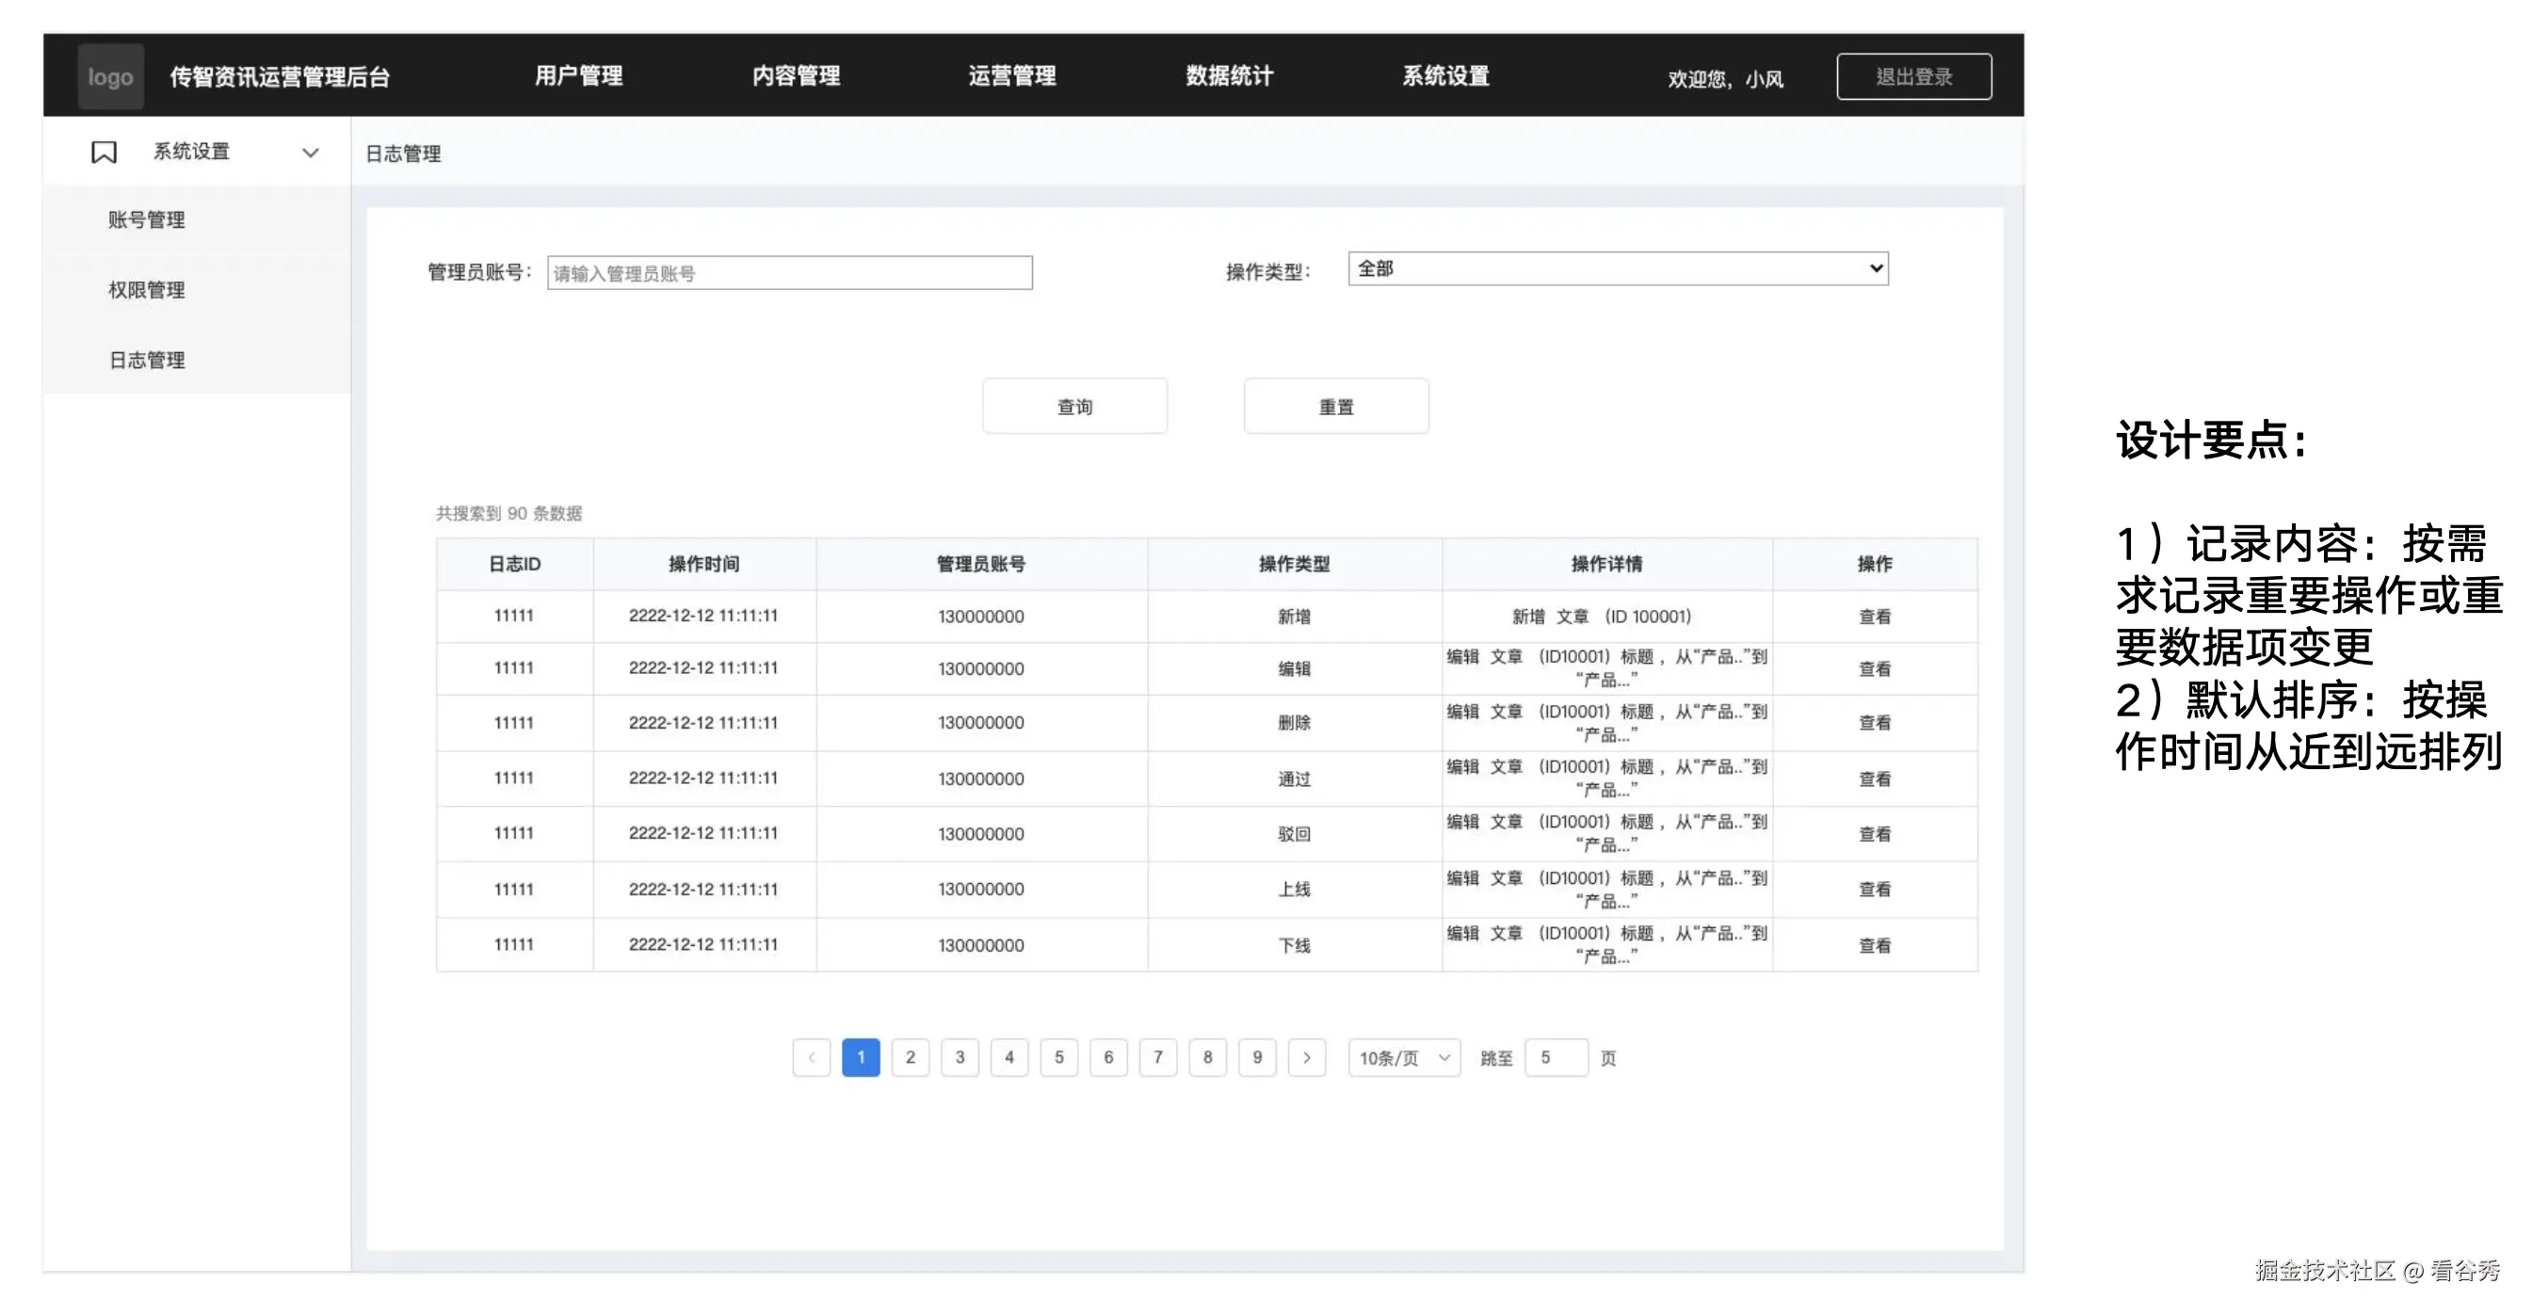Open the 操作类型 dropdown showing 全部
The image size is (2533, 1316).
pos(1617,268)
